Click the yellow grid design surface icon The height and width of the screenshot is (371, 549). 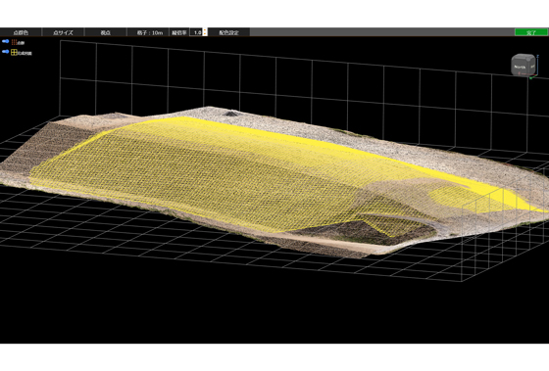(14, 53)
